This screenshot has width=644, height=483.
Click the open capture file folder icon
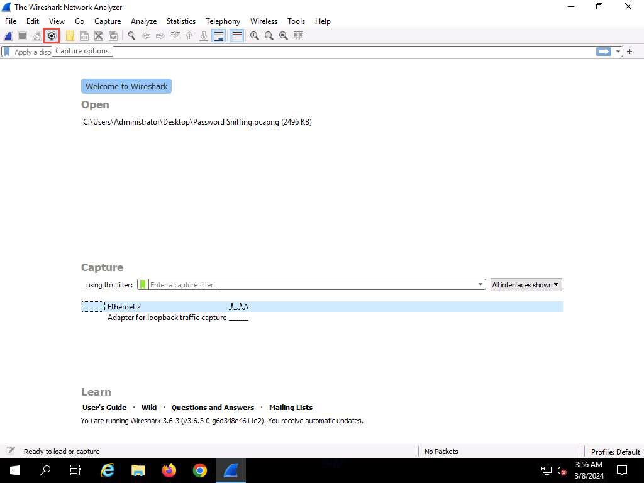click(70, 36)
